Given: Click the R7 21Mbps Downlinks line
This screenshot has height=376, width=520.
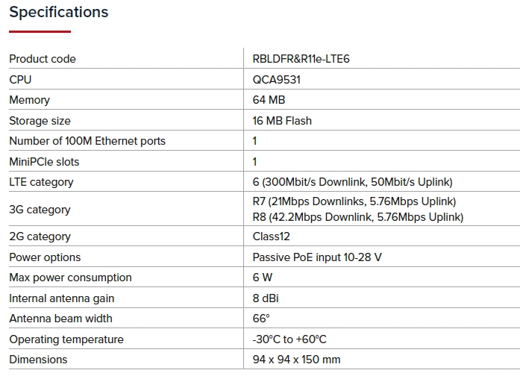Looking at the screenshot, I should 354,201.
